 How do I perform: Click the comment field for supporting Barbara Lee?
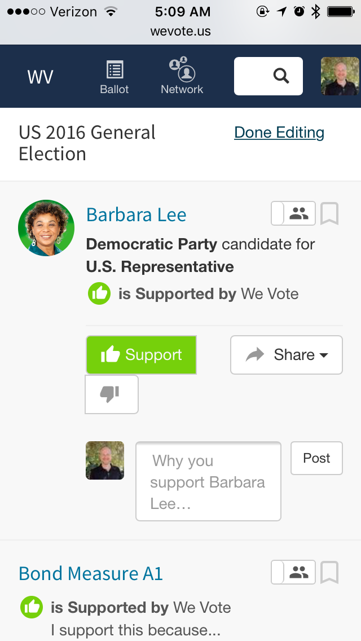tap(208, 481)
